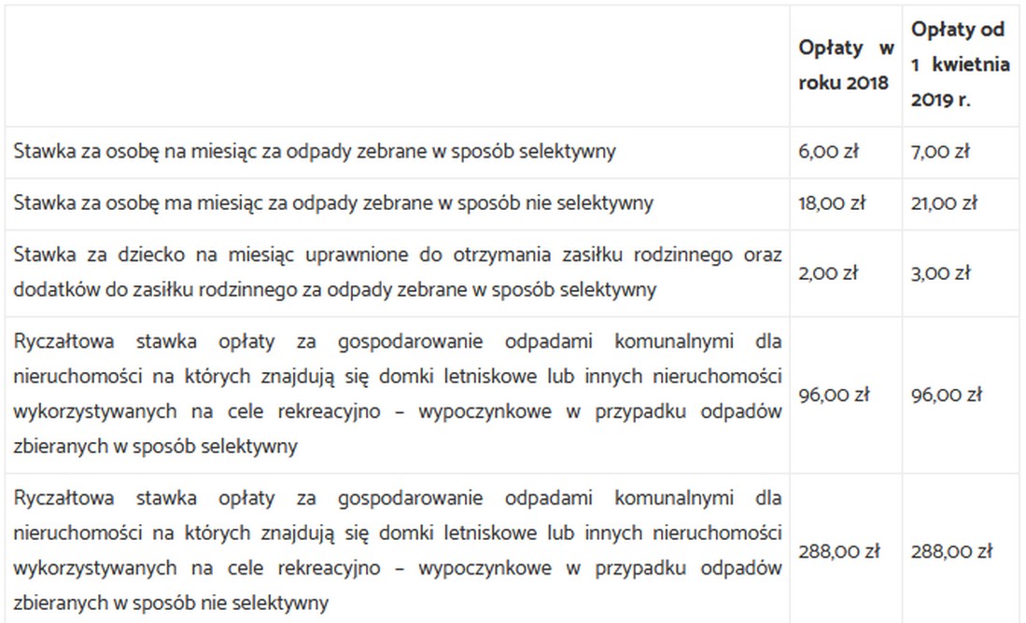Select the 'Opłaty w roku 2018' column header
Image resolution: width=1026 pixels, height=623 pixels.
click(846, 65)
